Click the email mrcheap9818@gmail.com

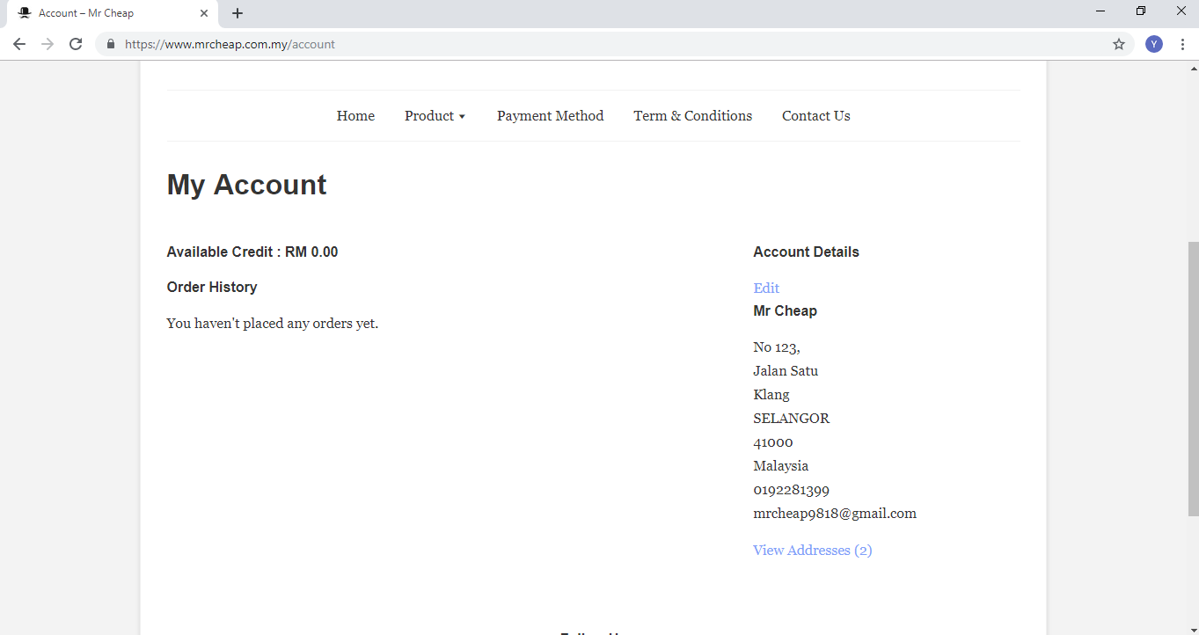point(835,514)
